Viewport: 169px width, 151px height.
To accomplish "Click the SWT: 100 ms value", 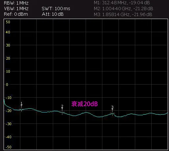I will [56, 9].
